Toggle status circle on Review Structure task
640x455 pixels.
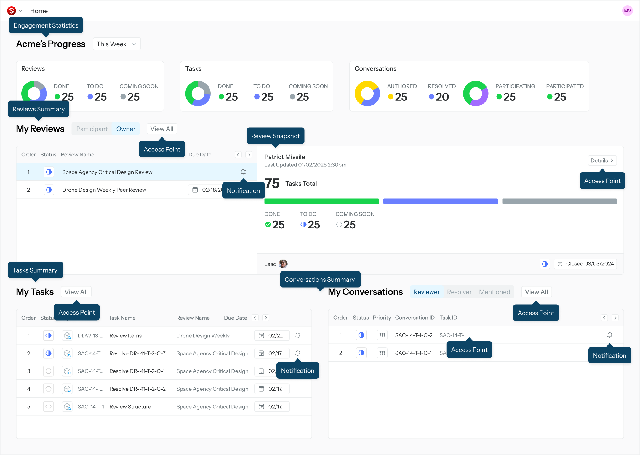coord(49,406)
